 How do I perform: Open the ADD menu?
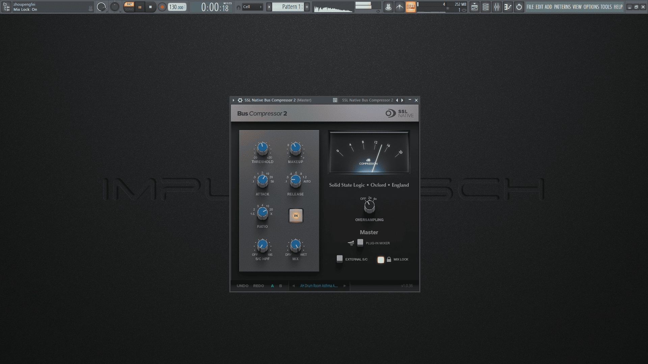[548, 7]
